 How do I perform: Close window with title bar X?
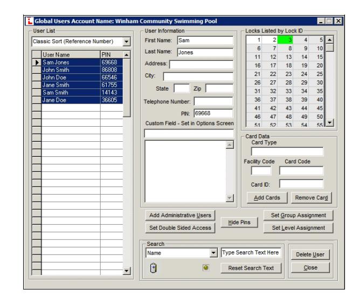point(338,21)
